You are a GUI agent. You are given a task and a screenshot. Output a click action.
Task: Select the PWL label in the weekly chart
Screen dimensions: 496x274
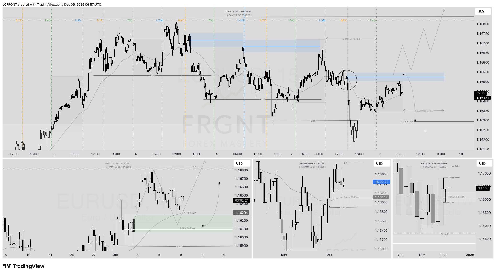click(x=449, y=203)
